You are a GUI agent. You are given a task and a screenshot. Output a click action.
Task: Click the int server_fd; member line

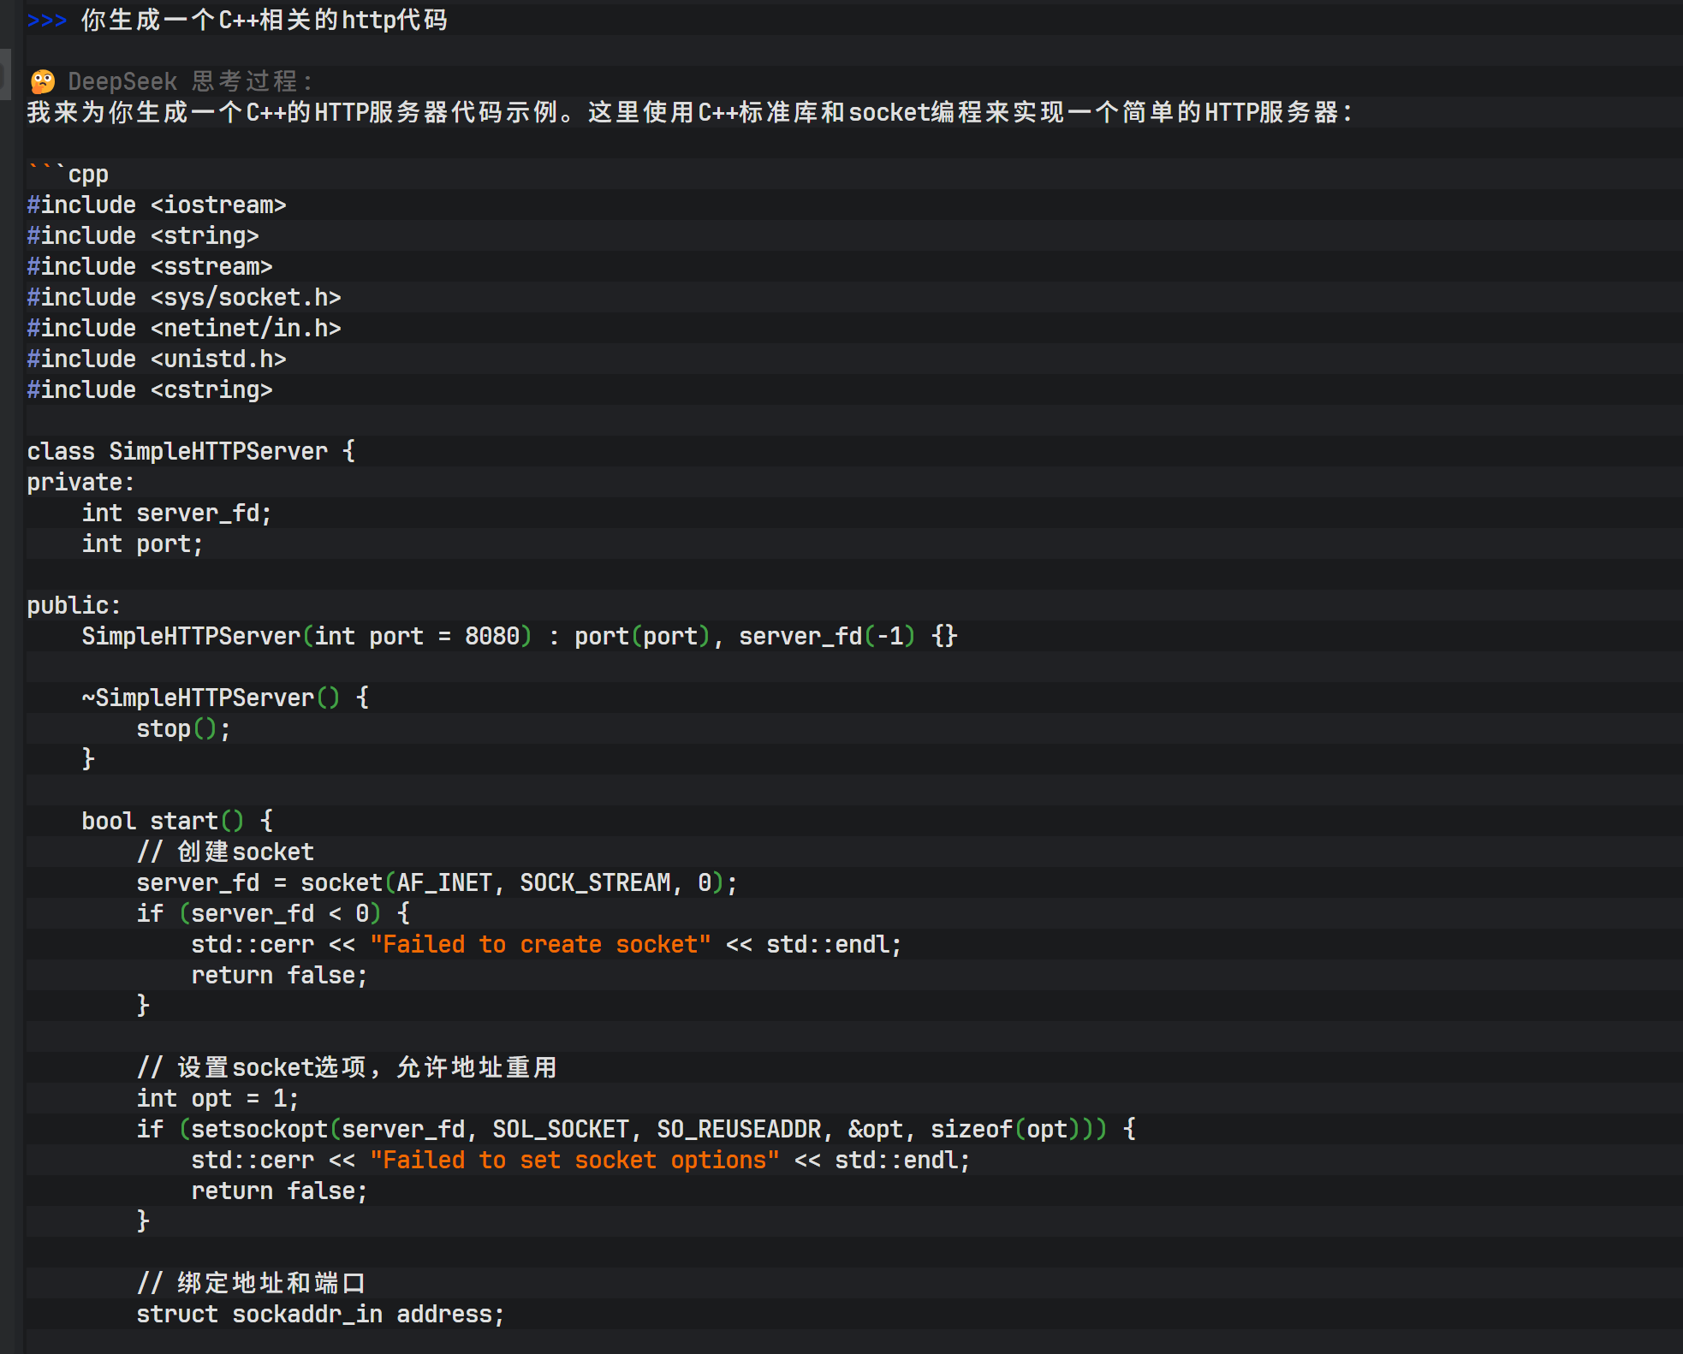pyautogui.click(x=176, y=514)
